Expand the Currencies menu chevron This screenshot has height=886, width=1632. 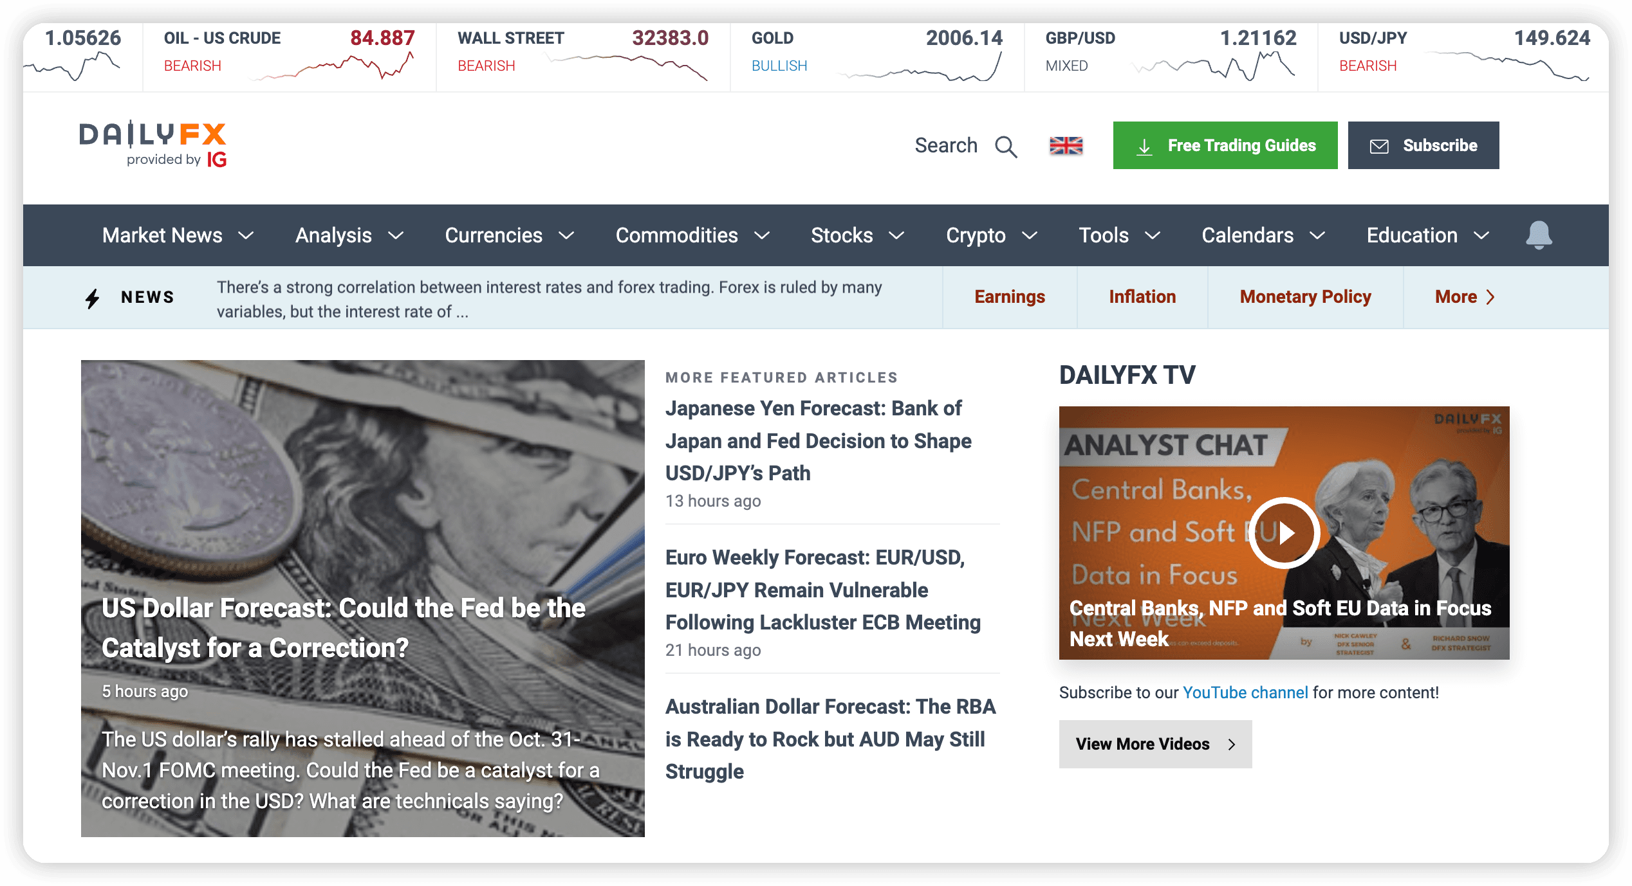[x=566, y=236]
